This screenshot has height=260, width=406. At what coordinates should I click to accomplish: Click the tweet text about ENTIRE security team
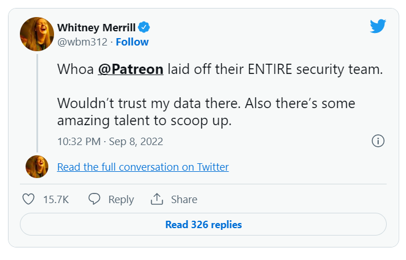pos(273,69)
